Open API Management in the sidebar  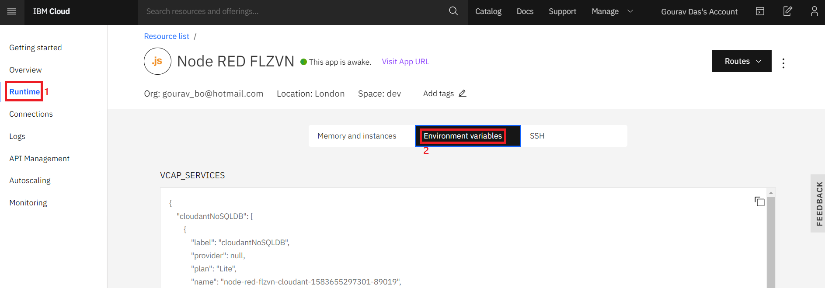[x=39, y=159]
